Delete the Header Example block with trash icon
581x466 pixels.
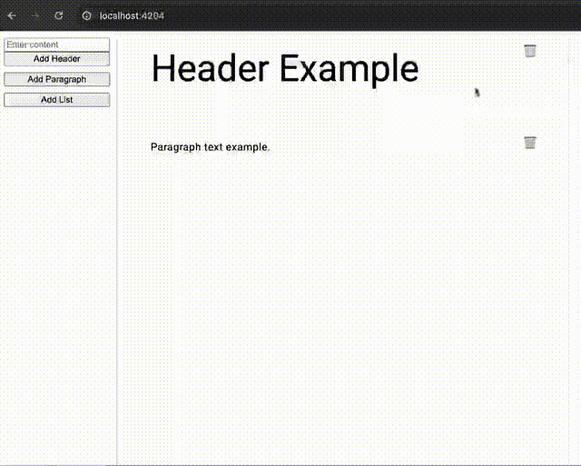pyautogui.click(x=530, y=51)
